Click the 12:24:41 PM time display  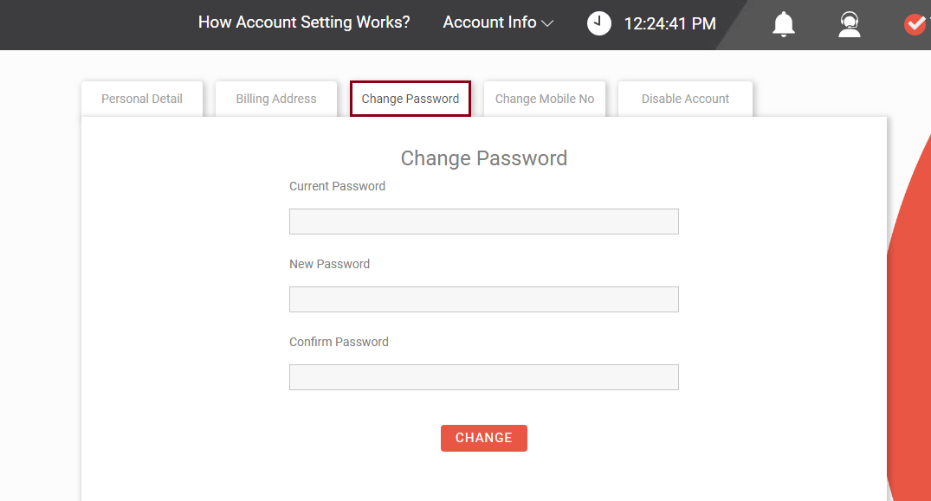click(669, 23)
